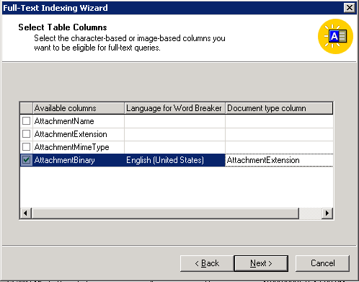Open AttachmentExtension document type column dropdown
The height and width of the screenshot is (282, 359).
279,160
